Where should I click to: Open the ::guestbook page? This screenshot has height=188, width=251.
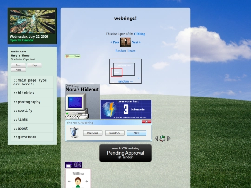point(33,137)
